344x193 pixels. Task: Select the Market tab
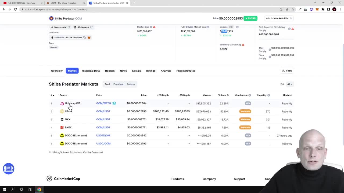(72, 71)
